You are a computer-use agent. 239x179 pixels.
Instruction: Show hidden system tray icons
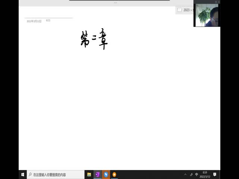point(185,175)
